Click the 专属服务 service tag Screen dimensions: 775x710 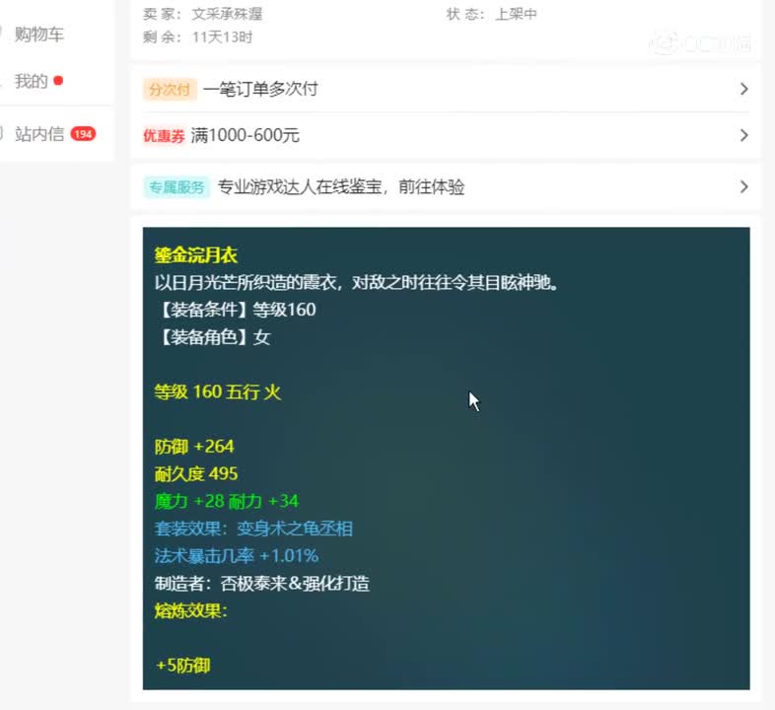click(176, 187)
